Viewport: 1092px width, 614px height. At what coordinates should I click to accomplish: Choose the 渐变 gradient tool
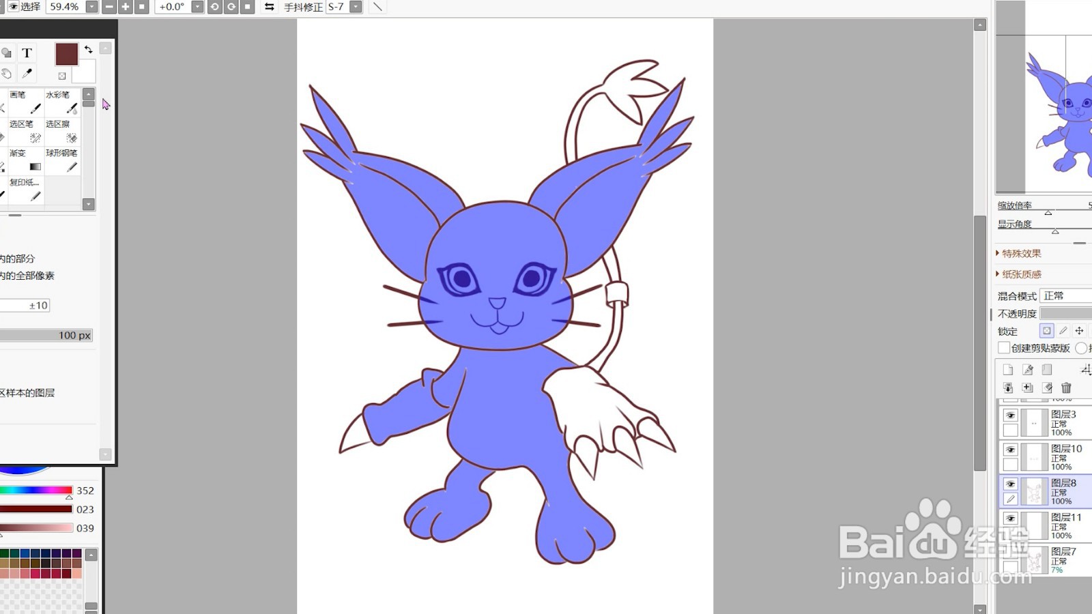pyautogui.click(x=26, y=161)
